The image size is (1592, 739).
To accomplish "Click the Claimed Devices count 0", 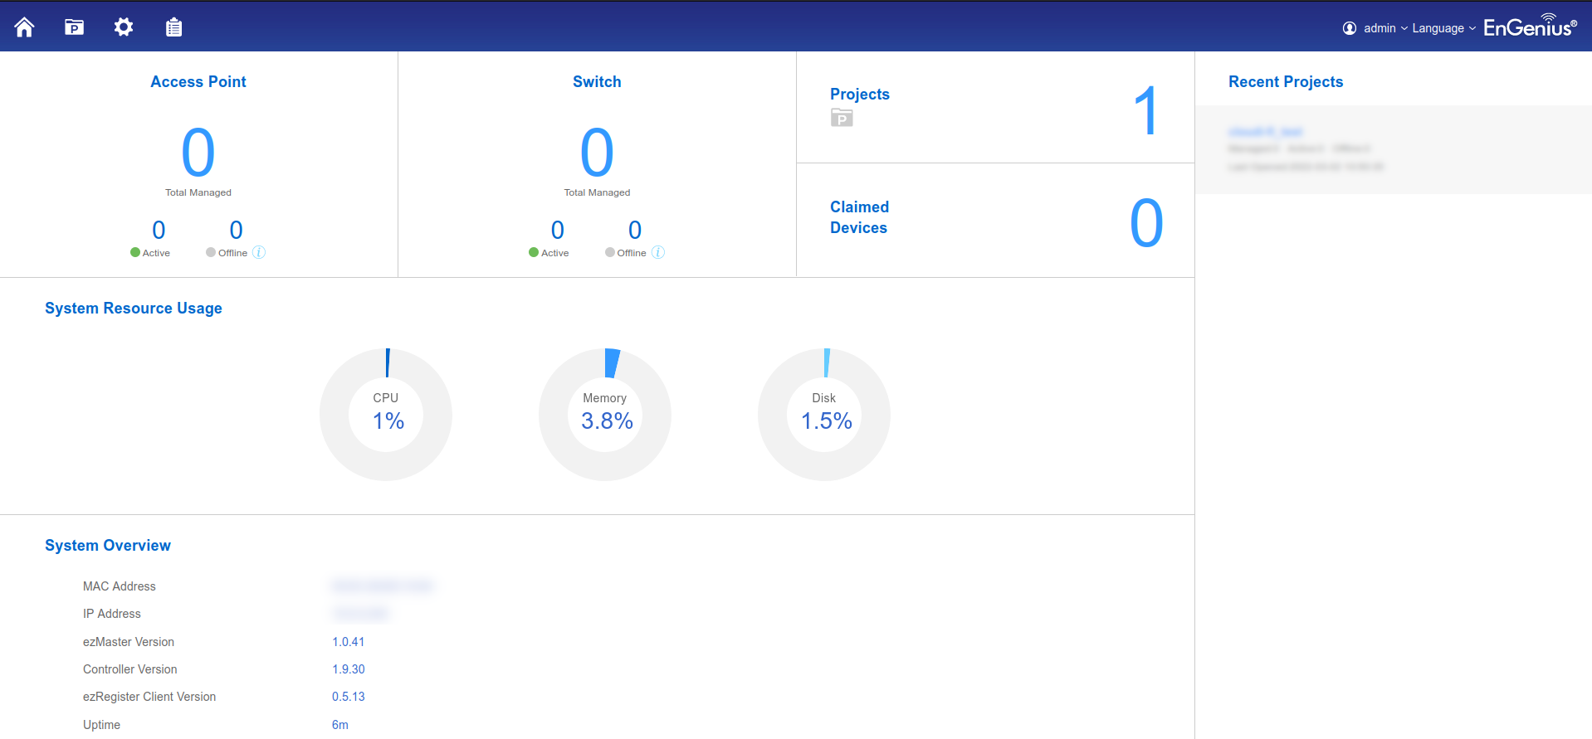I will pos(1146,223).
